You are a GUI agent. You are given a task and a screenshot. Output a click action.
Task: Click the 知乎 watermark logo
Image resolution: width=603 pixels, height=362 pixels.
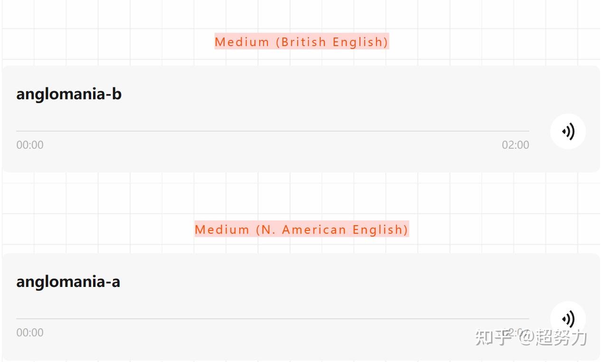coord(493,337)
